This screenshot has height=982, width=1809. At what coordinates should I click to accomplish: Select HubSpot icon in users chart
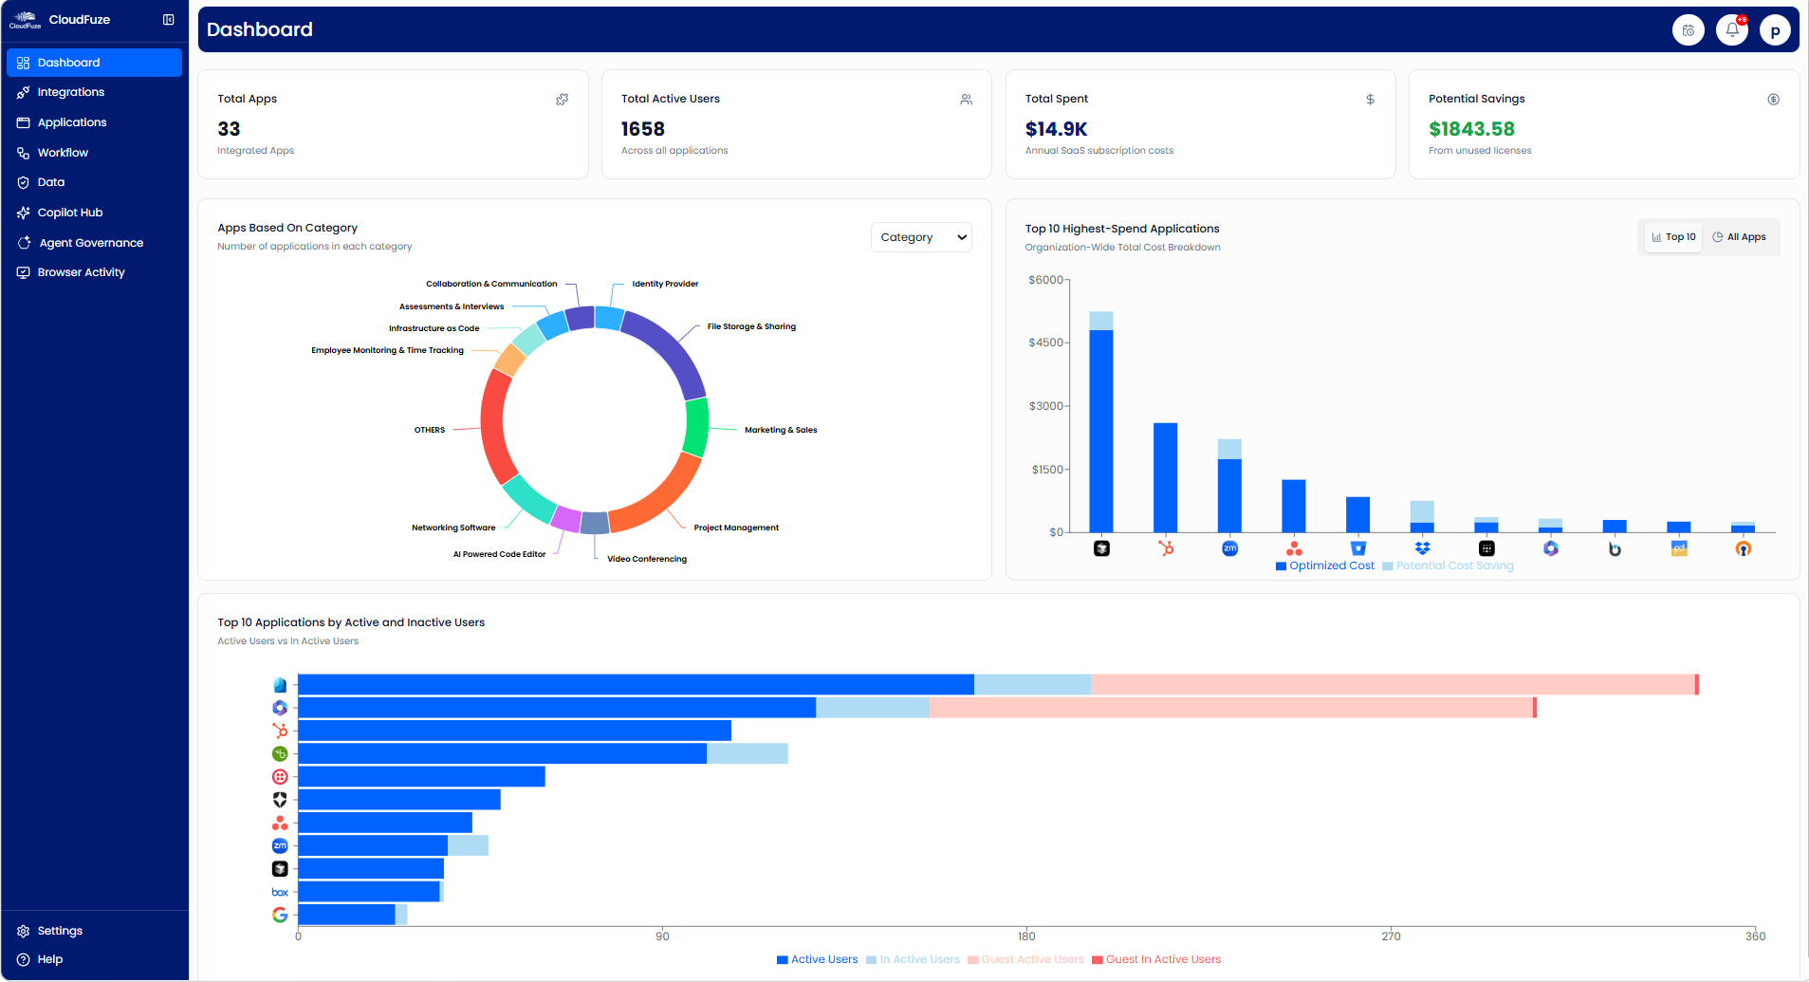click(280, 731)
